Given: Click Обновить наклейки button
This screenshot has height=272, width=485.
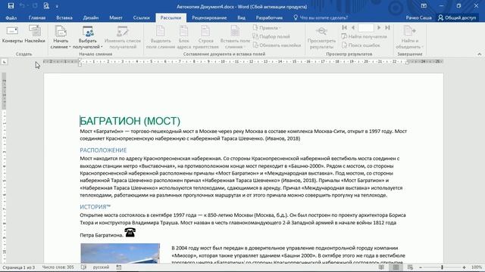Looking at the screenshot, I should click(277, 45).
